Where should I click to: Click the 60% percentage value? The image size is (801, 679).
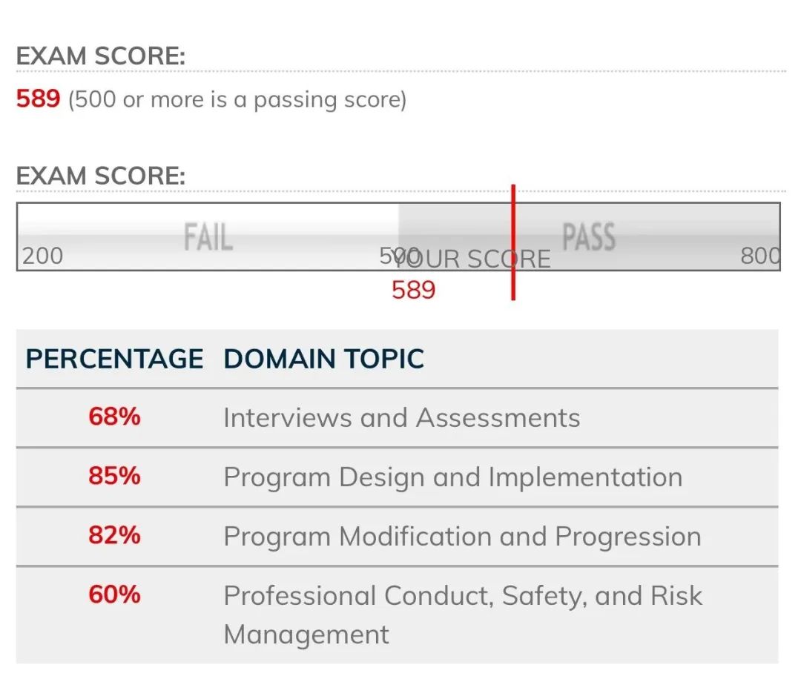click(x=114, y=594)
